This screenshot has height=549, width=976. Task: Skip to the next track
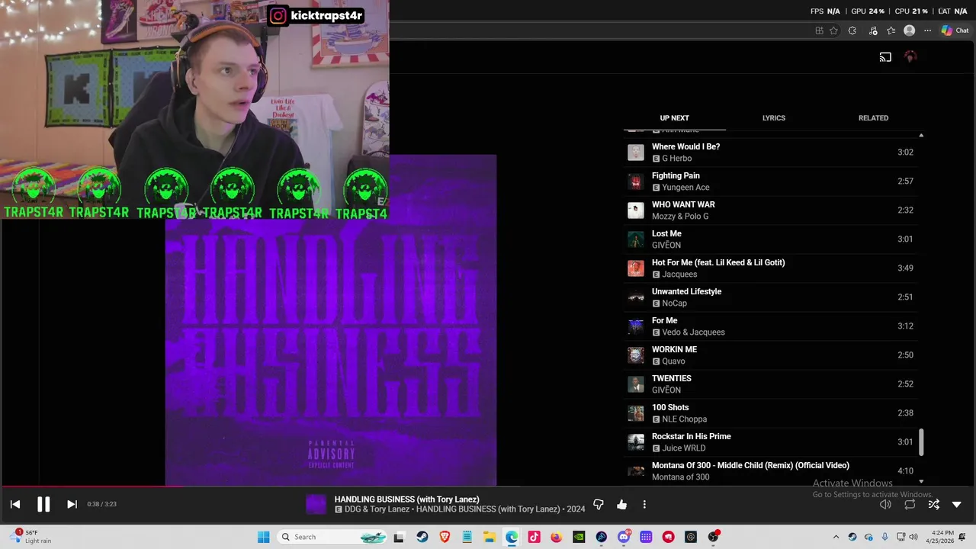pos(72,504)
